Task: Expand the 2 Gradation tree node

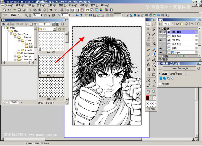Action: pyautogui.click(x=15, y=53)
